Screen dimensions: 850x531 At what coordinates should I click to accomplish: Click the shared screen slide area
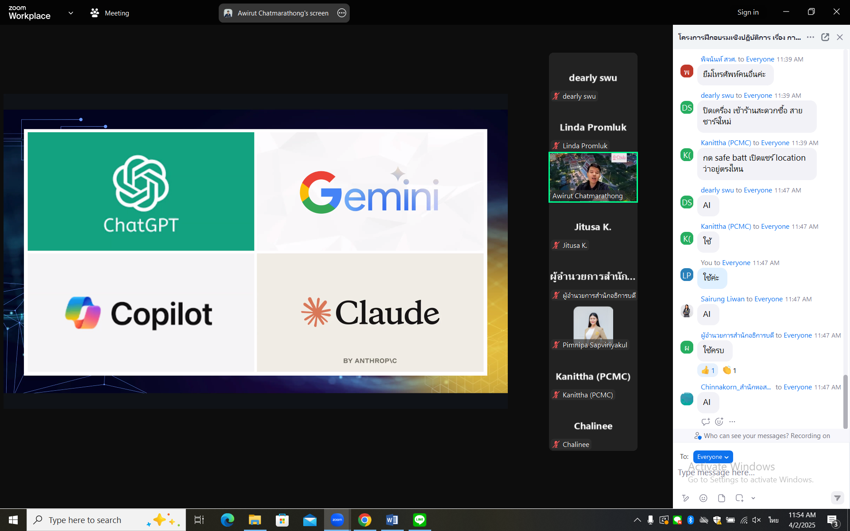(x=255, y=251)
